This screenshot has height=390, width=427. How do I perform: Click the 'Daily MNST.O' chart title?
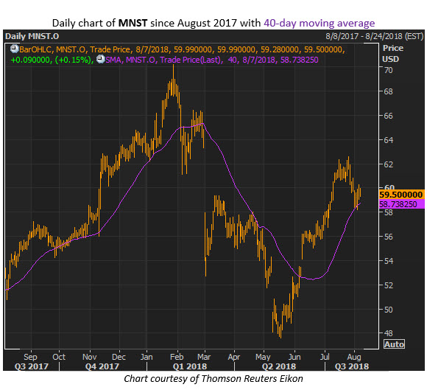[x=32, y=36]
